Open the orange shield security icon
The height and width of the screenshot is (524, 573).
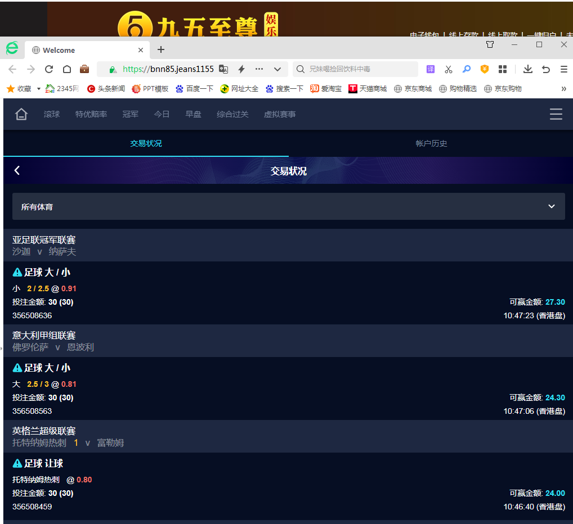coord(485,69)
